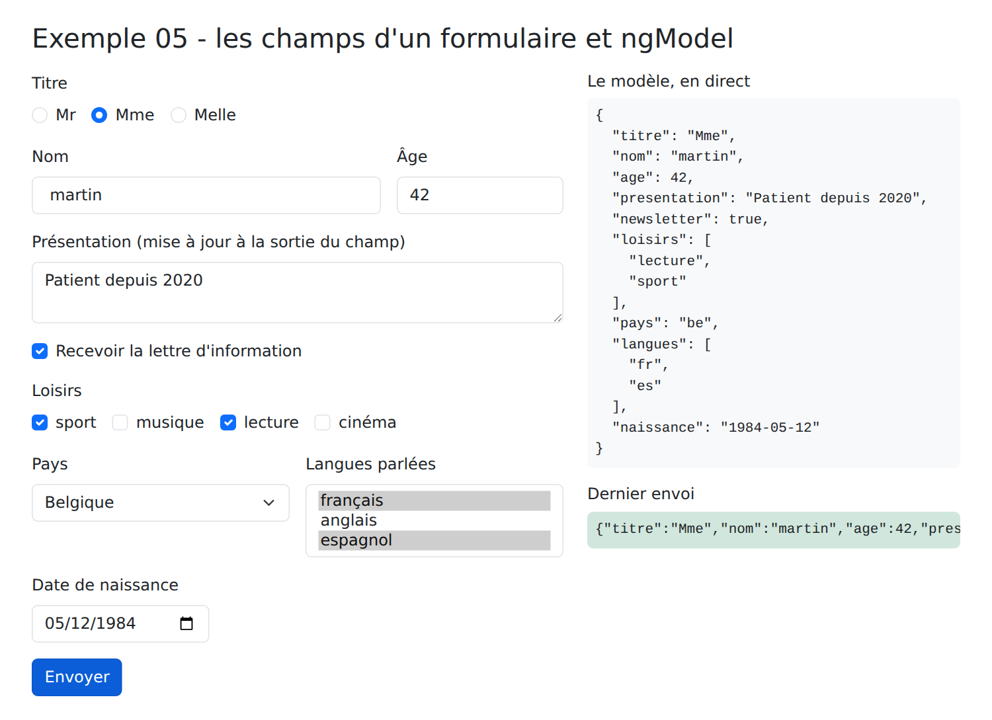The height and width of the screenshot is (720, 992).
Task: Click the "newsletter": true model line
Action: [690, 220]
